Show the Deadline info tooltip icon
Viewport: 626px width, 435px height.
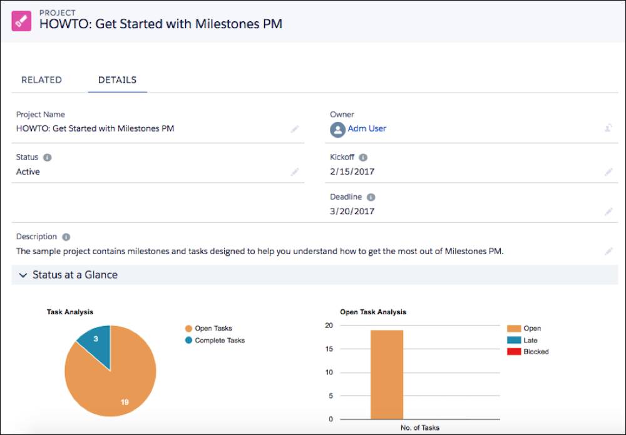pos(371,197)
